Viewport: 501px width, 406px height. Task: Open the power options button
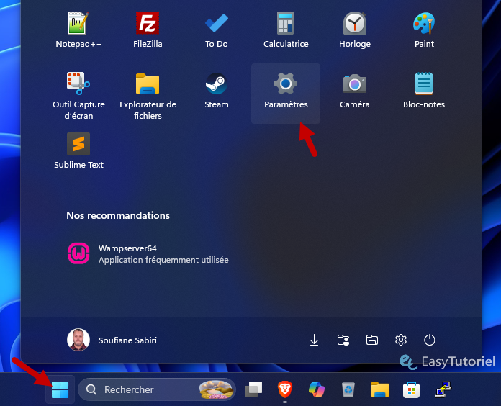[x=430, y=340]
